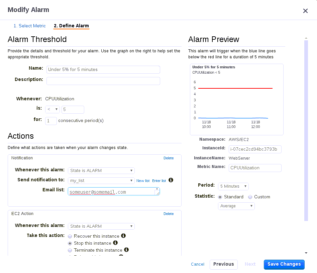The image size is (317, 273).
Task: View info icon next to Recover this instance
Action: click(x=124, y=236)
